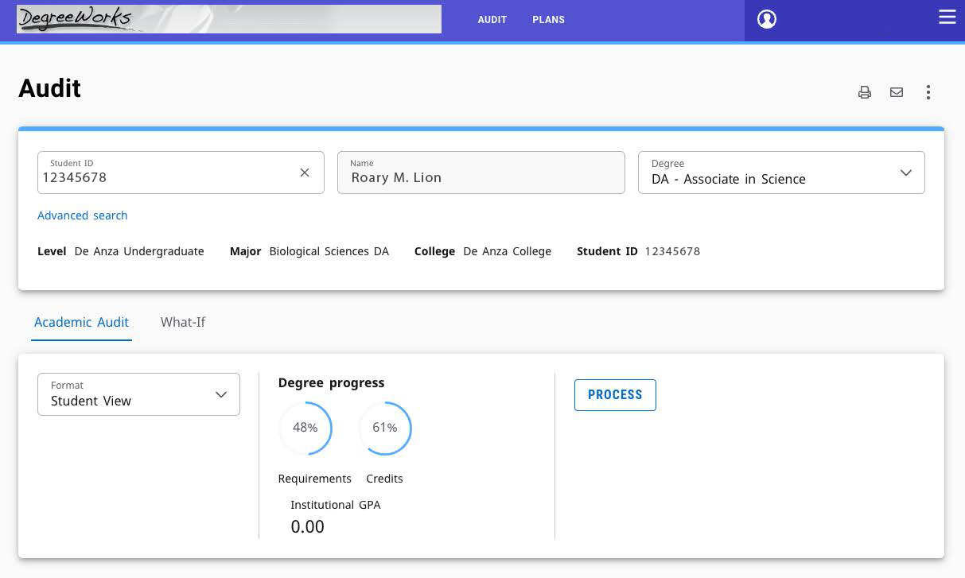Screen dimensions: 965x578
Task: Clear the Student ID field with the X
Action: coord(305,173)
